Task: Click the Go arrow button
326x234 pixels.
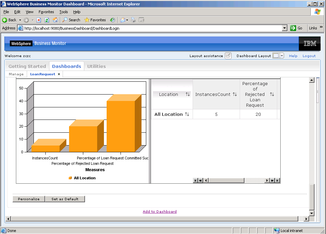Action: [293, 28]
